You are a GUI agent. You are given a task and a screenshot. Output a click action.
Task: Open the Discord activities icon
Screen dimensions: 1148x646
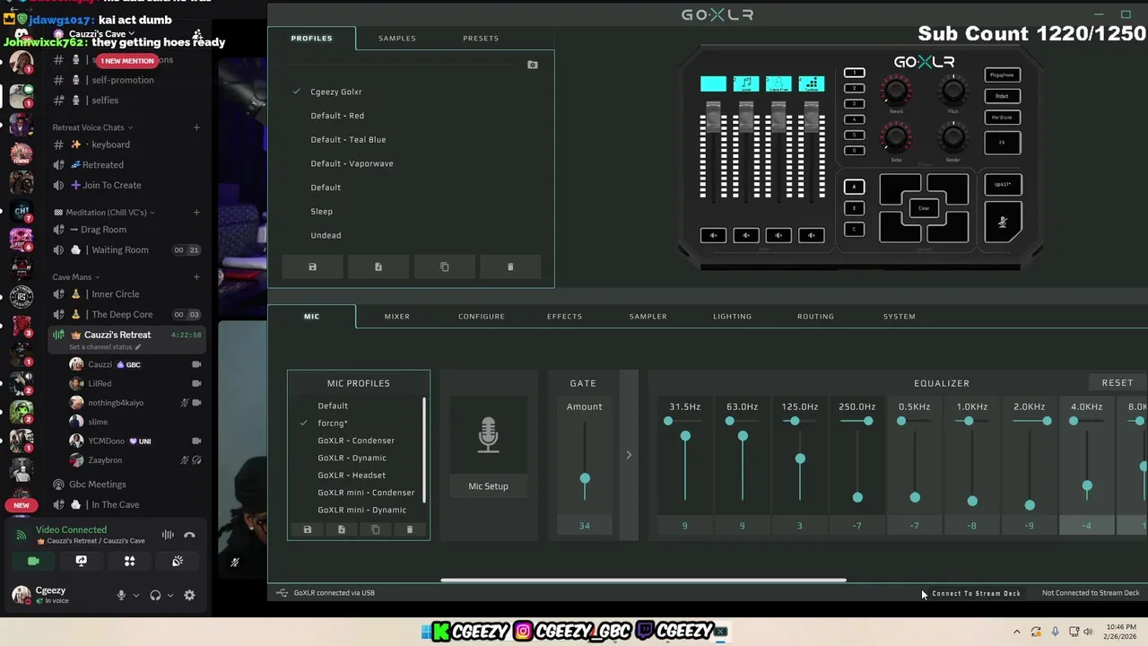tap(129, 561)
